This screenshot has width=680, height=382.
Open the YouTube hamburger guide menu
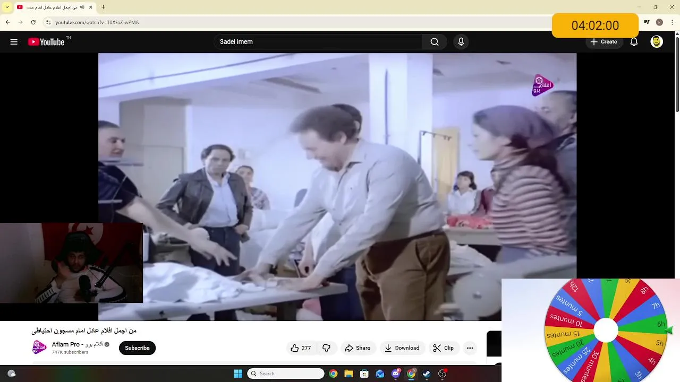[14, 42]
